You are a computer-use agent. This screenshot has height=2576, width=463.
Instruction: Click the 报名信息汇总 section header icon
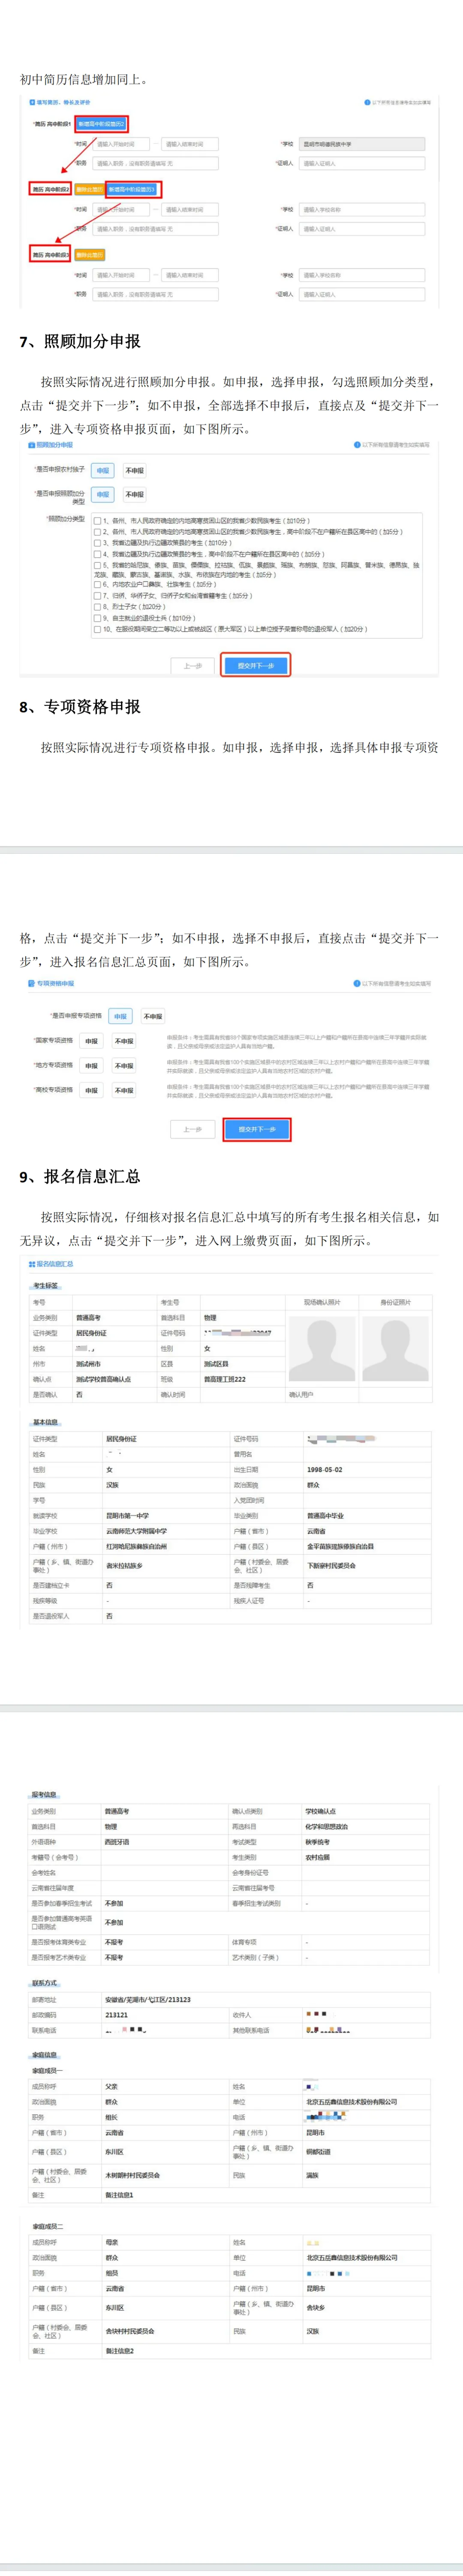(32, 1264)
